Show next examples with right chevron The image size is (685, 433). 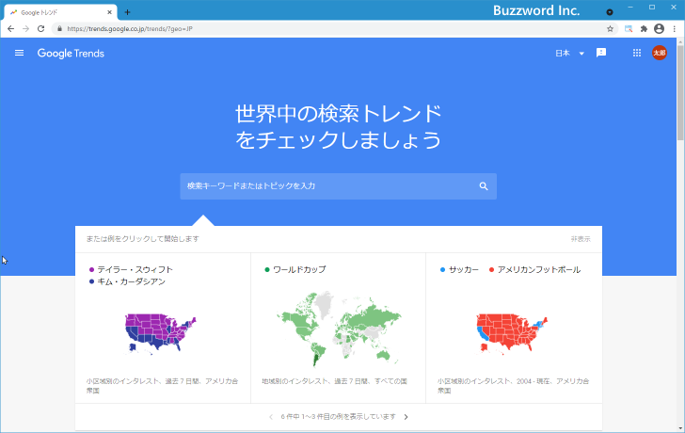(406, 417)
